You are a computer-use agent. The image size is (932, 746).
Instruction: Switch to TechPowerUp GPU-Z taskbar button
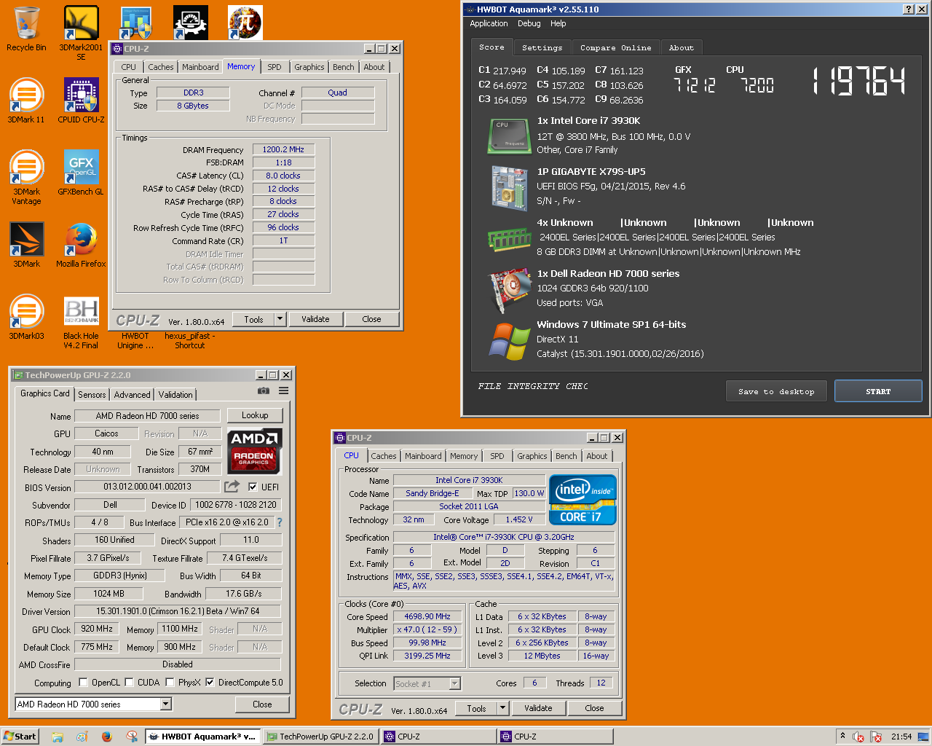point(320,737)
